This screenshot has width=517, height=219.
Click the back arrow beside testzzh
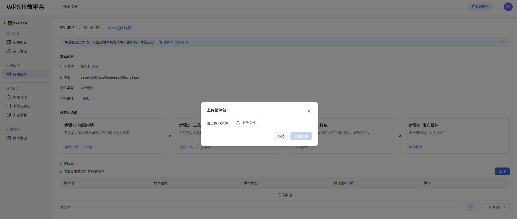tap(4, 23)
